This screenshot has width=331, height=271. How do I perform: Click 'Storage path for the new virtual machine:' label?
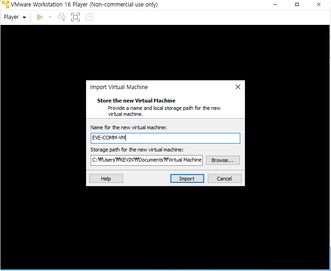pyautogui.click(x=137, y=150)
